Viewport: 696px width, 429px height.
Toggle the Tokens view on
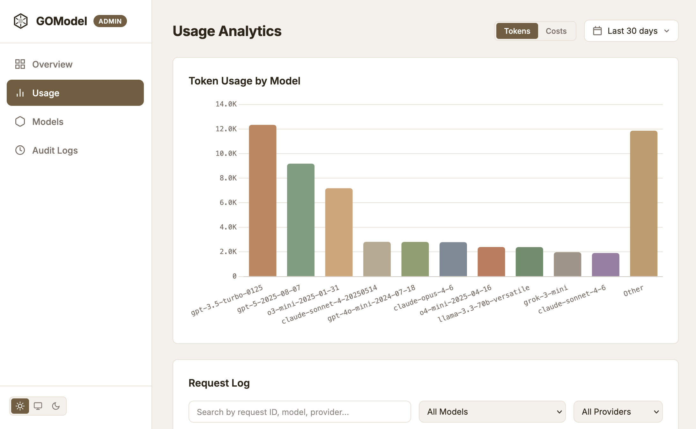(x=517, y=31)
